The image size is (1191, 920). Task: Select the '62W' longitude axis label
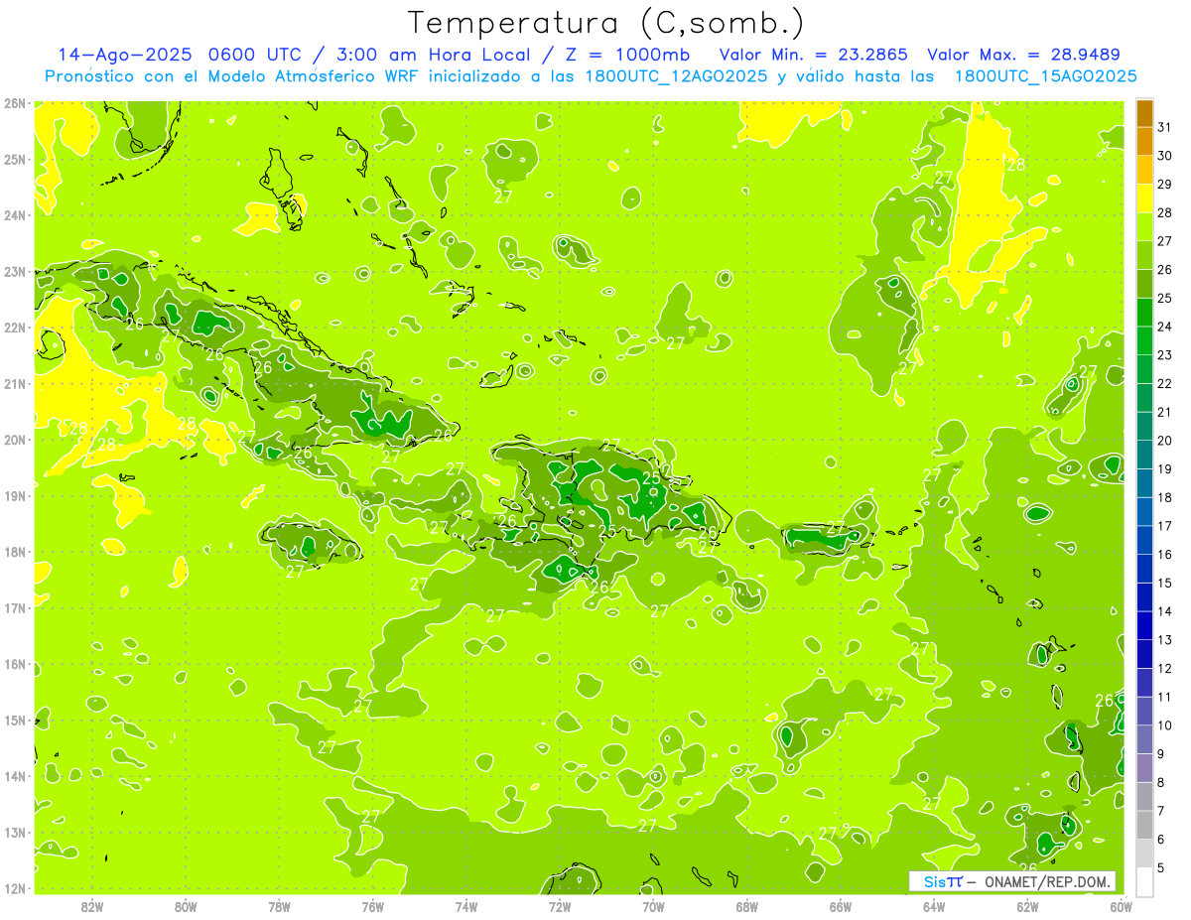click(1027, 906)
